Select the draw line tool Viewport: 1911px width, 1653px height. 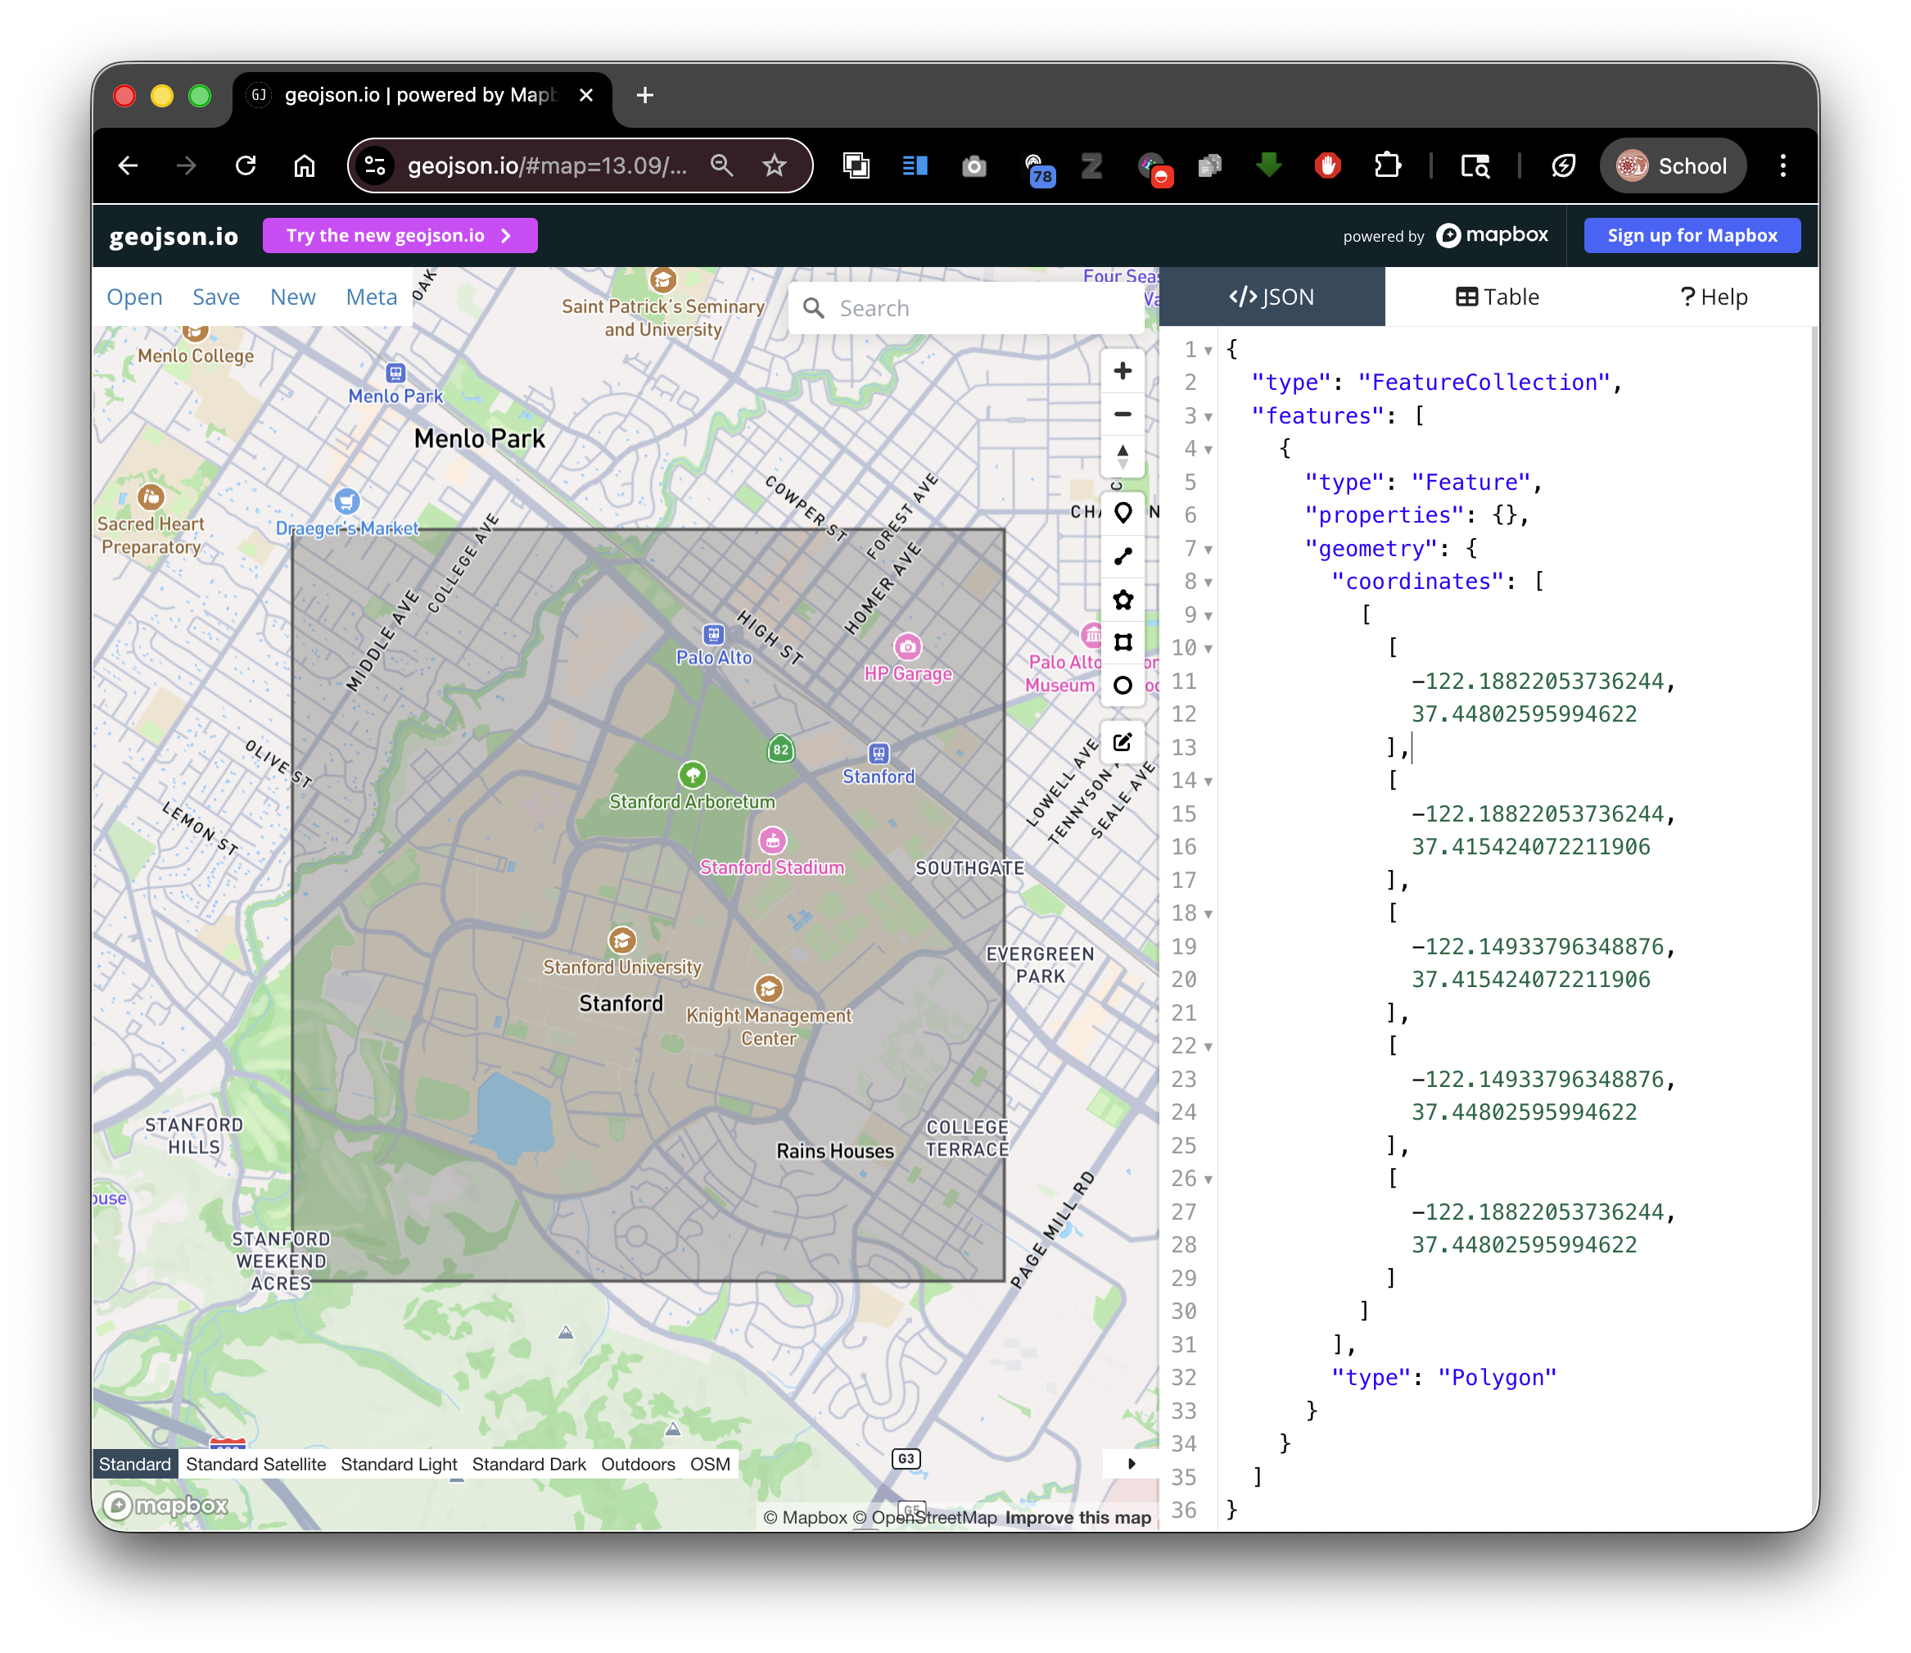(1123, 555)
